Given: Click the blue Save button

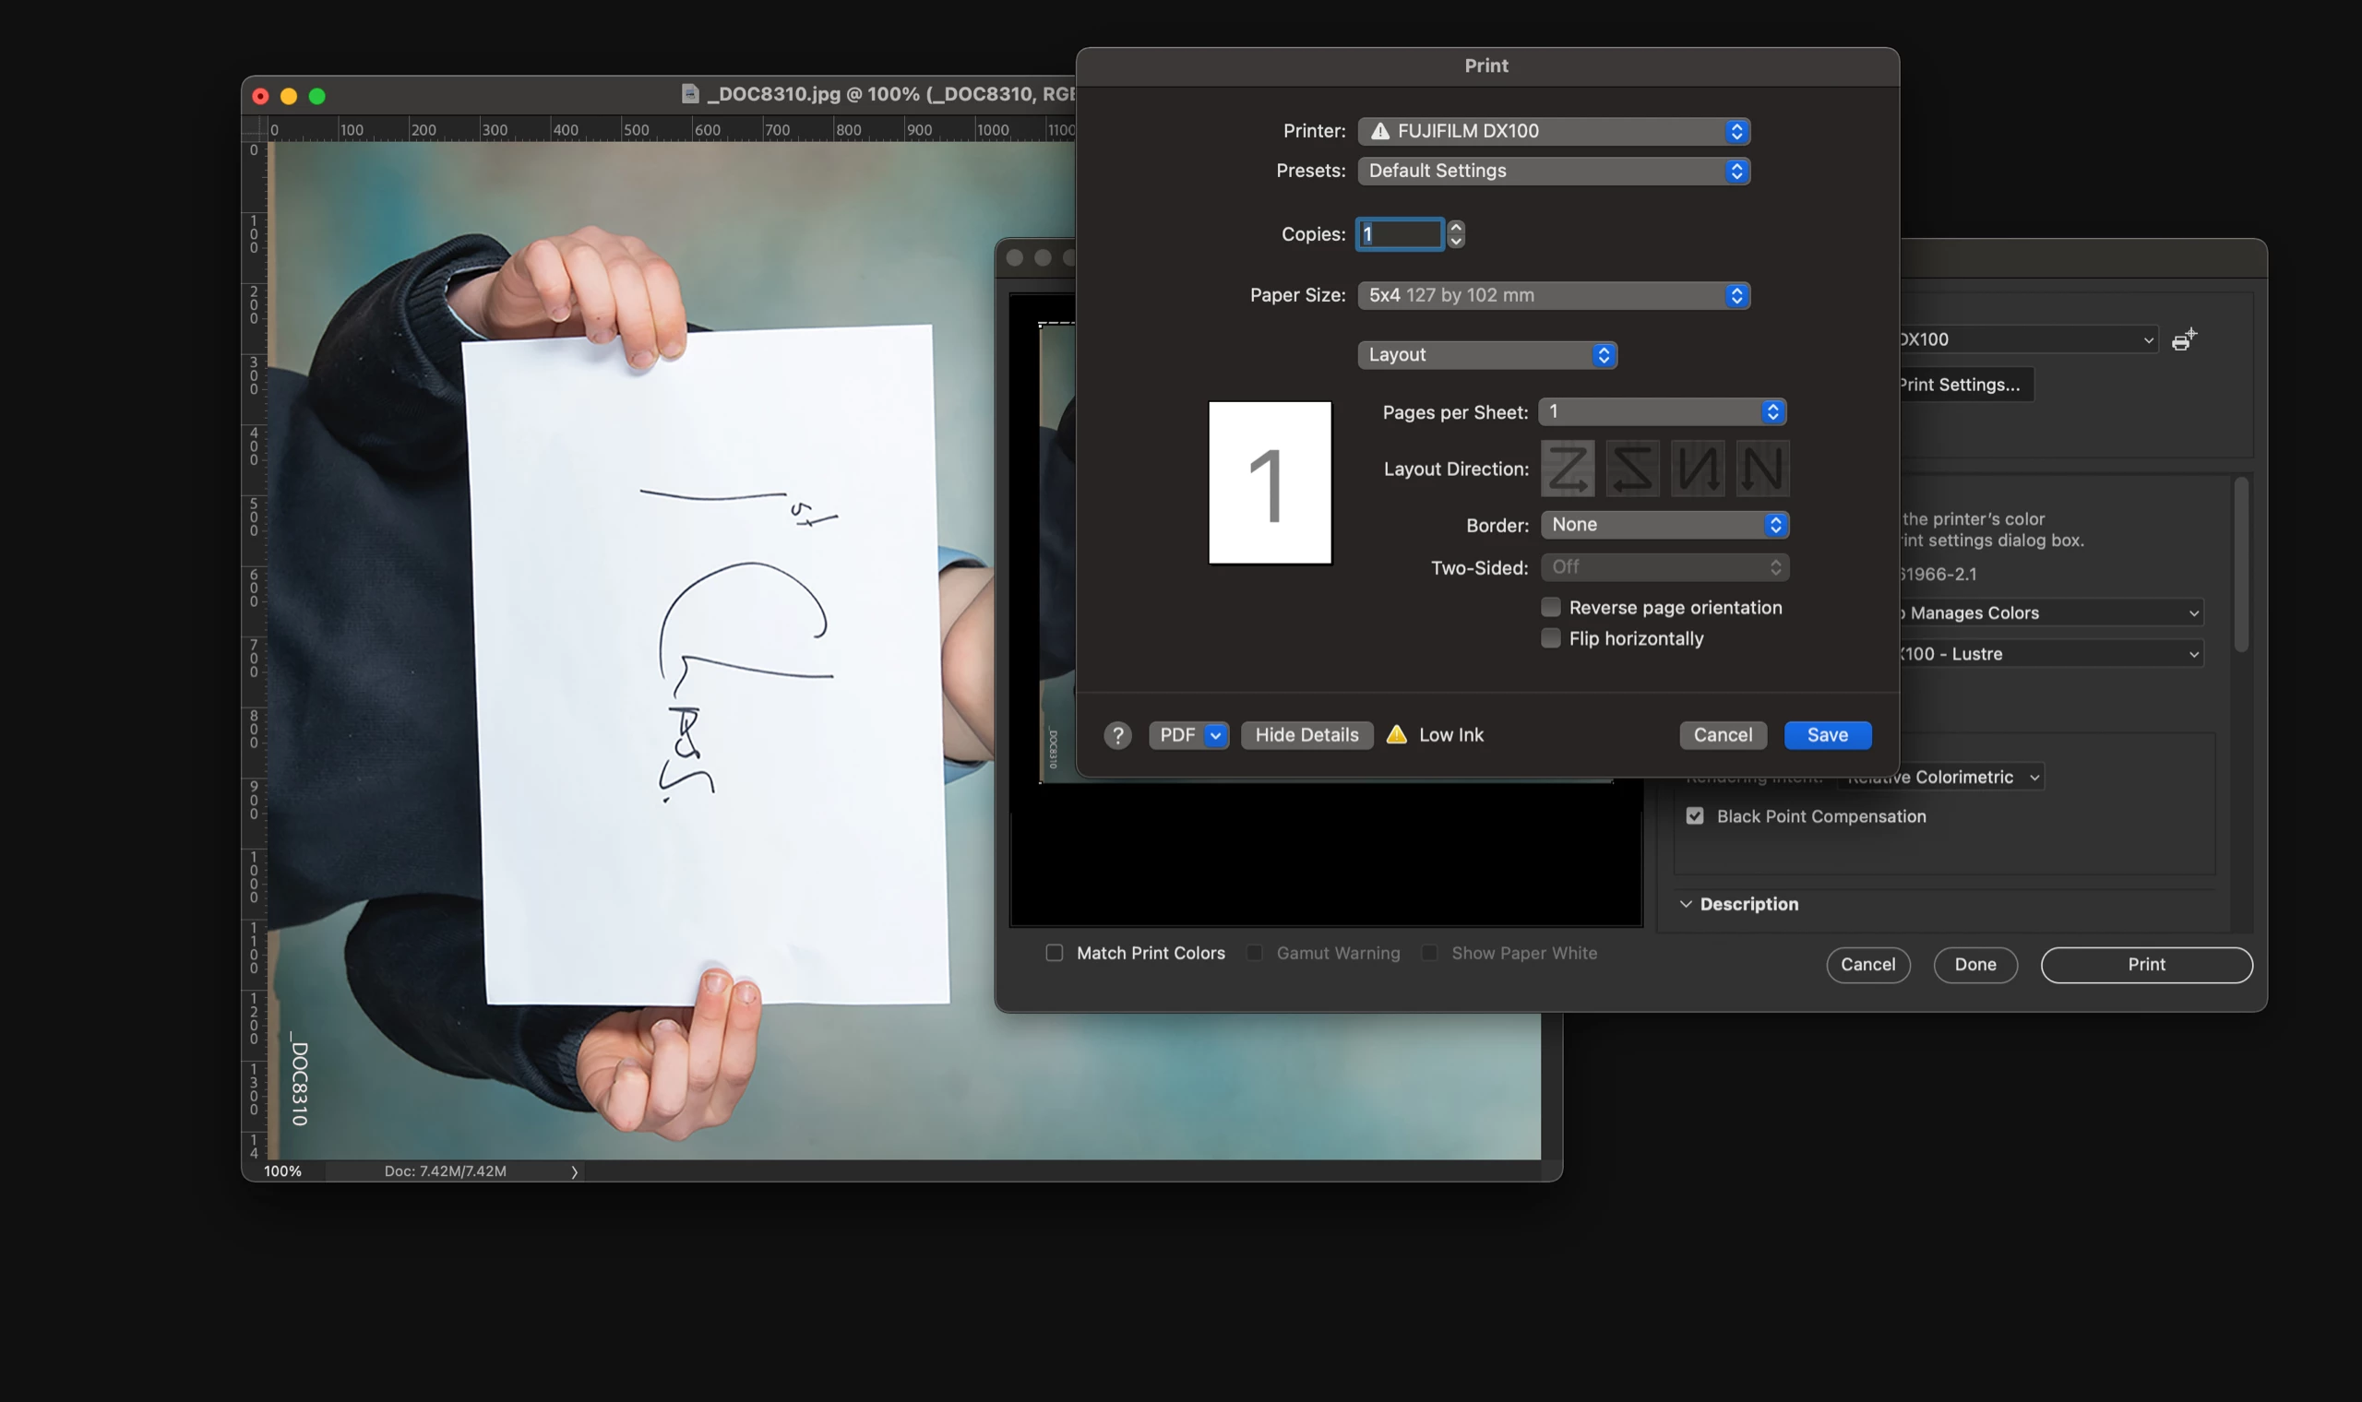Looking at the screenshot, I should [1826, 735].
